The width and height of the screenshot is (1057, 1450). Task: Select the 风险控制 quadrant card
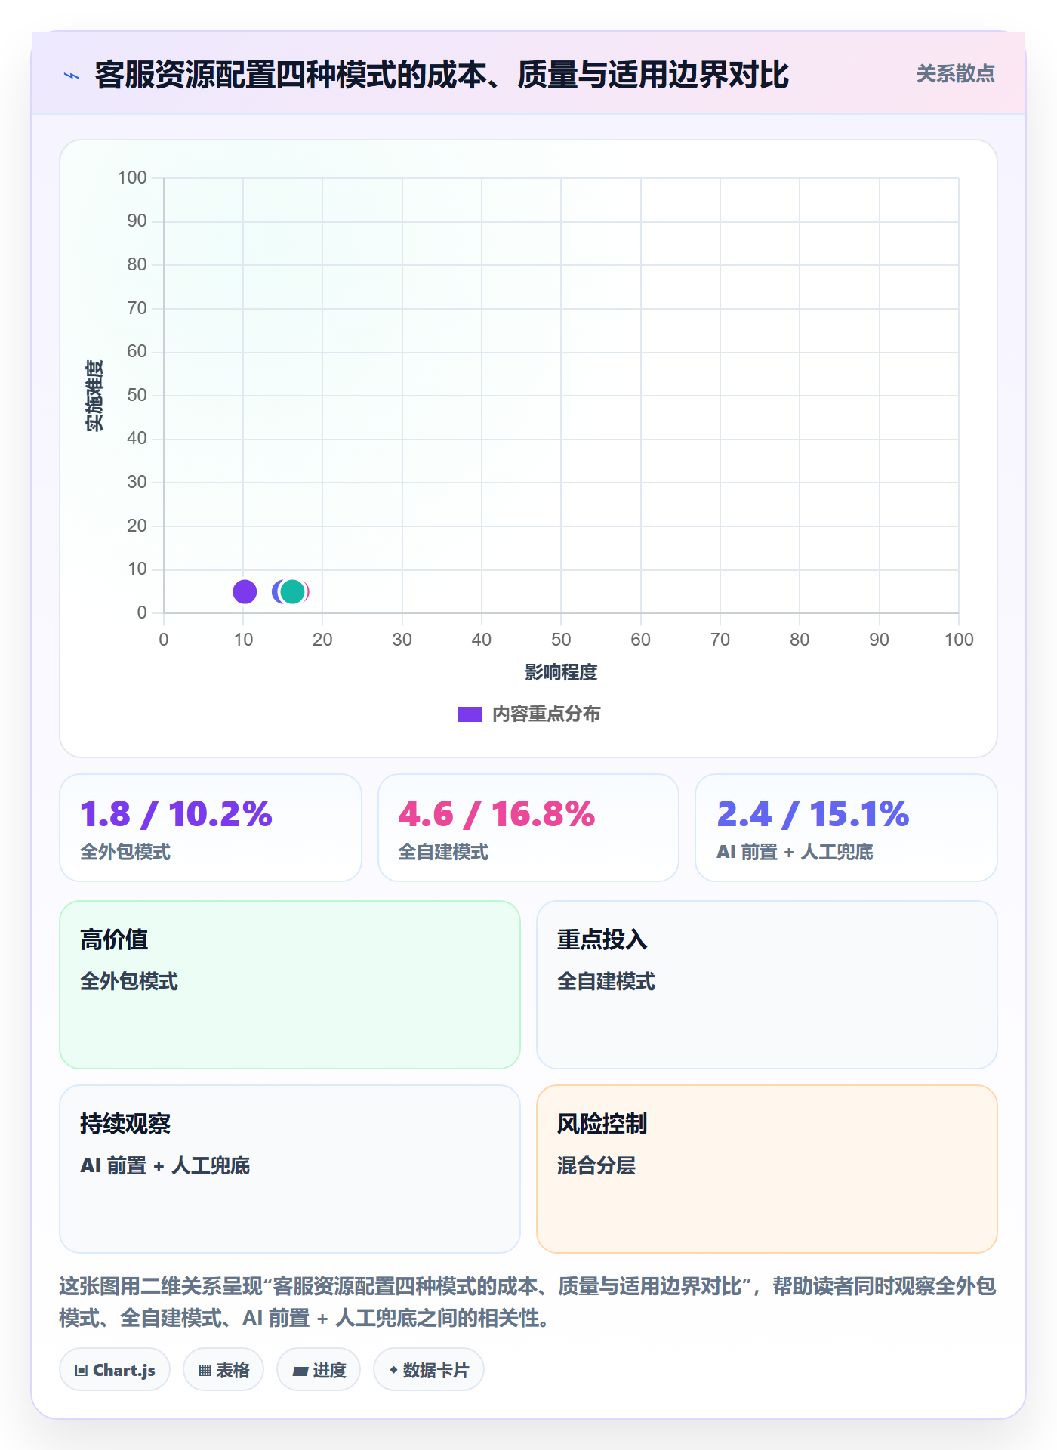[x=767, y=1169]
